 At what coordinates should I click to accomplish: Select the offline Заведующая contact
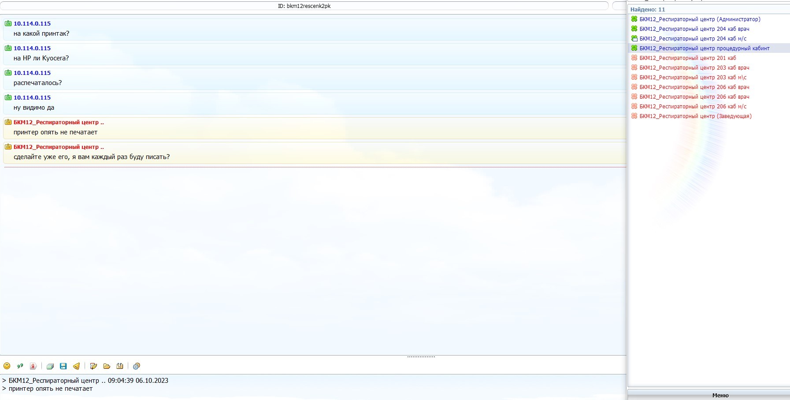[x=695, y=116]
